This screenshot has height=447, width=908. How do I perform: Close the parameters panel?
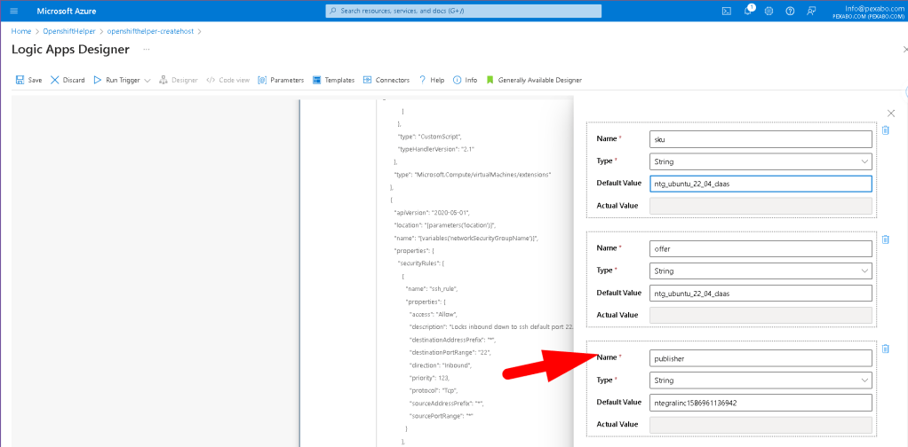pyautogui.click(x=891, y=114)
